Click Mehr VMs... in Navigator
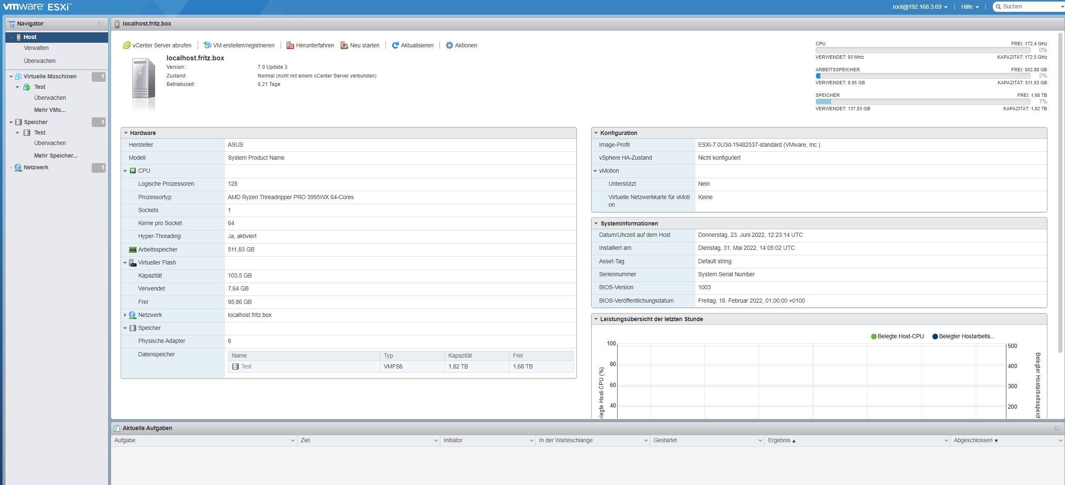Viewport: 1065px width, 485px height. point(50,110)
